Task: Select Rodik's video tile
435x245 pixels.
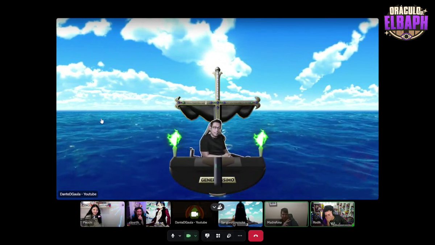Action: [332, 214]
